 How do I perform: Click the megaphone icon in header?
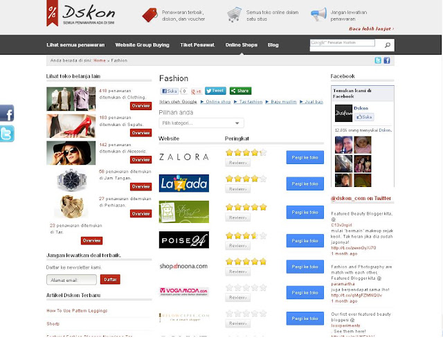pos(318,15)
